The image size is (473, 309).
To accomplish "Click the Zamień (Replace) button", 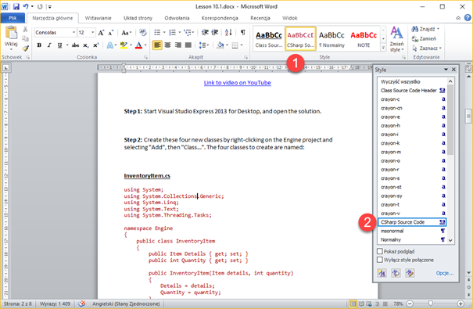I will click(424, 38).
